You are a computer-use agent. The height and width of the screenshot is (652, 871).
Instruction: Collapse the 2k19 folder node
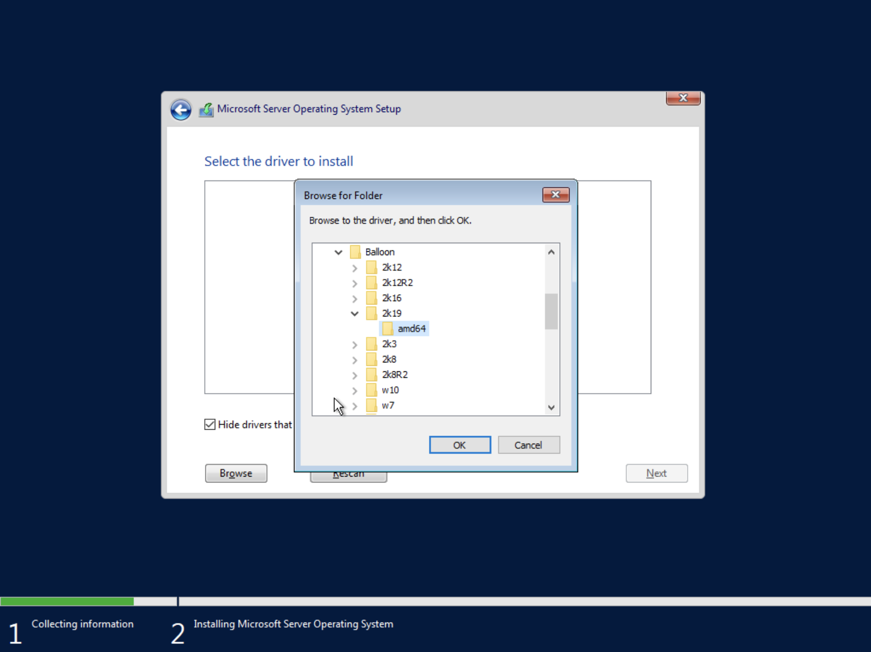pos(354,314)
